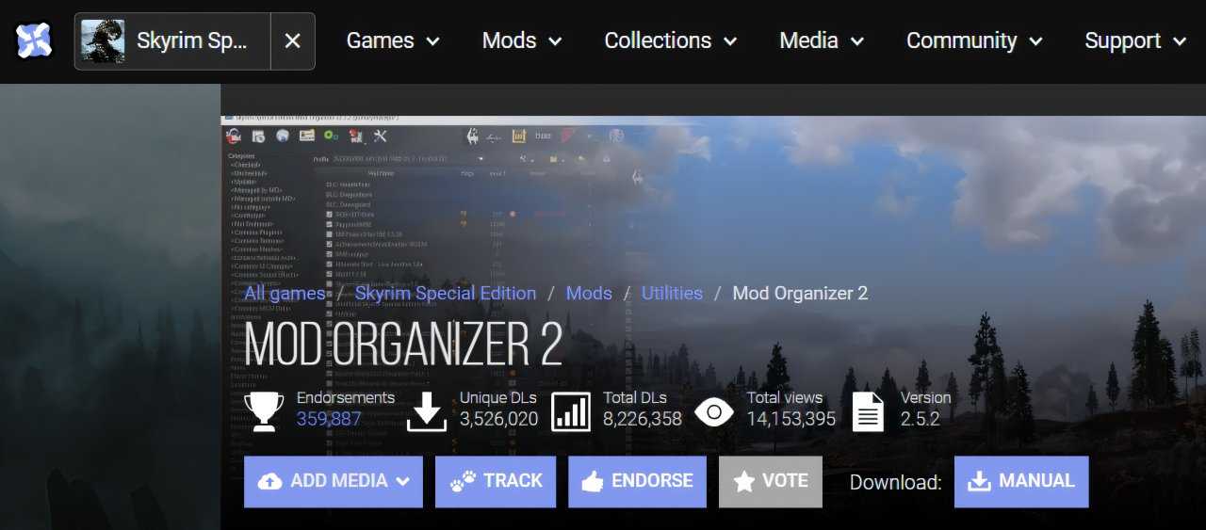Go to the All games breadcrumb
This screenshot has width=1206, height=530.
[285, 293]
